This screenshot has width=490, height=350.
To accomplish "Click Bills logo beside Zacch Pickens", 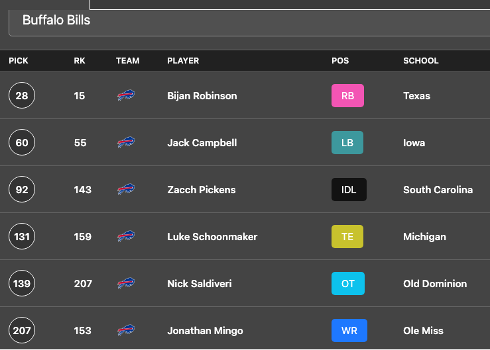I will 126,189.
